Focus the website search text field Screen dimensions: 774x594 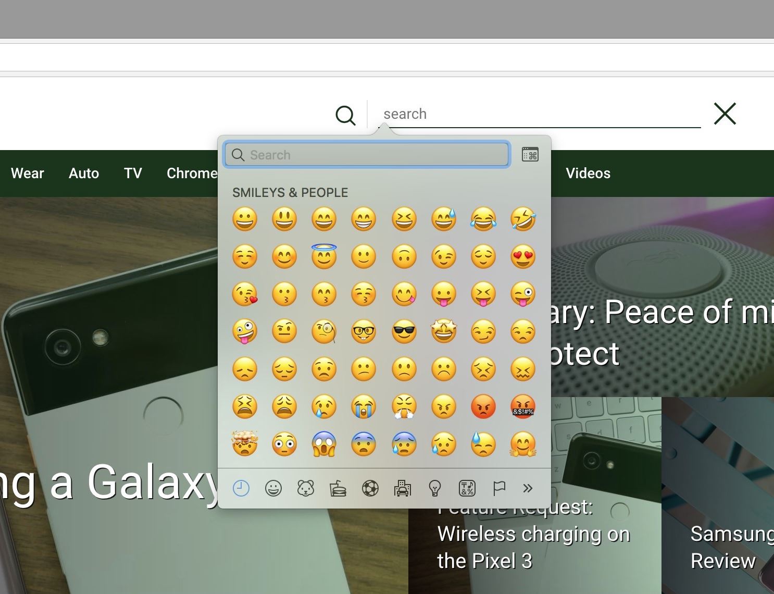click(539, 114)
